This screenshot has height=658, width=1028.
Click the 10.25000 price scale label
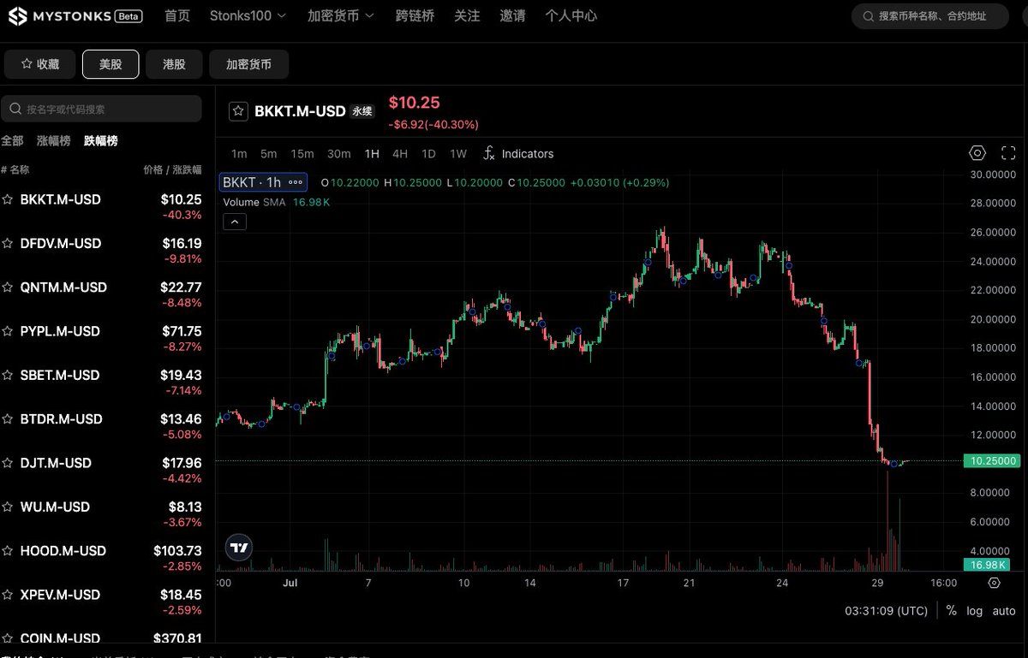point(994,461)
